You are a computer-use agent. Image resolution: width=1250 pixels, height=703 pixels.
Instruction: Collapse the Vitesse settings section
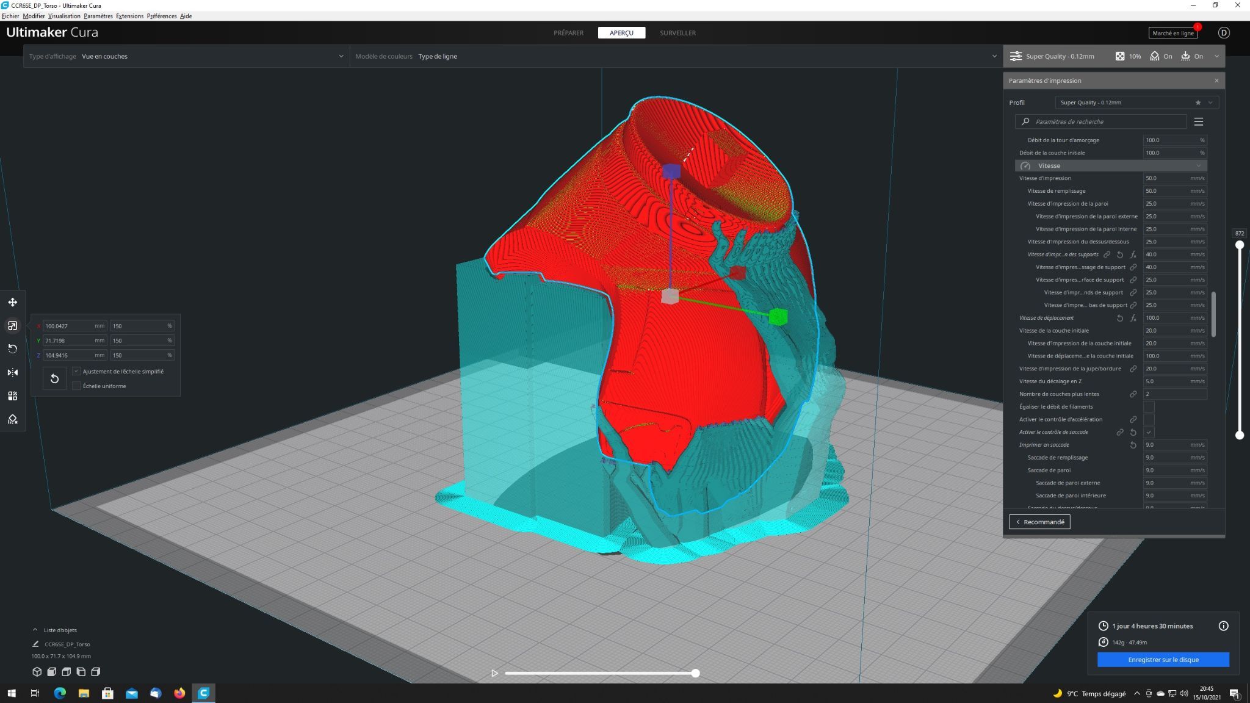[x=1110, y=165]
